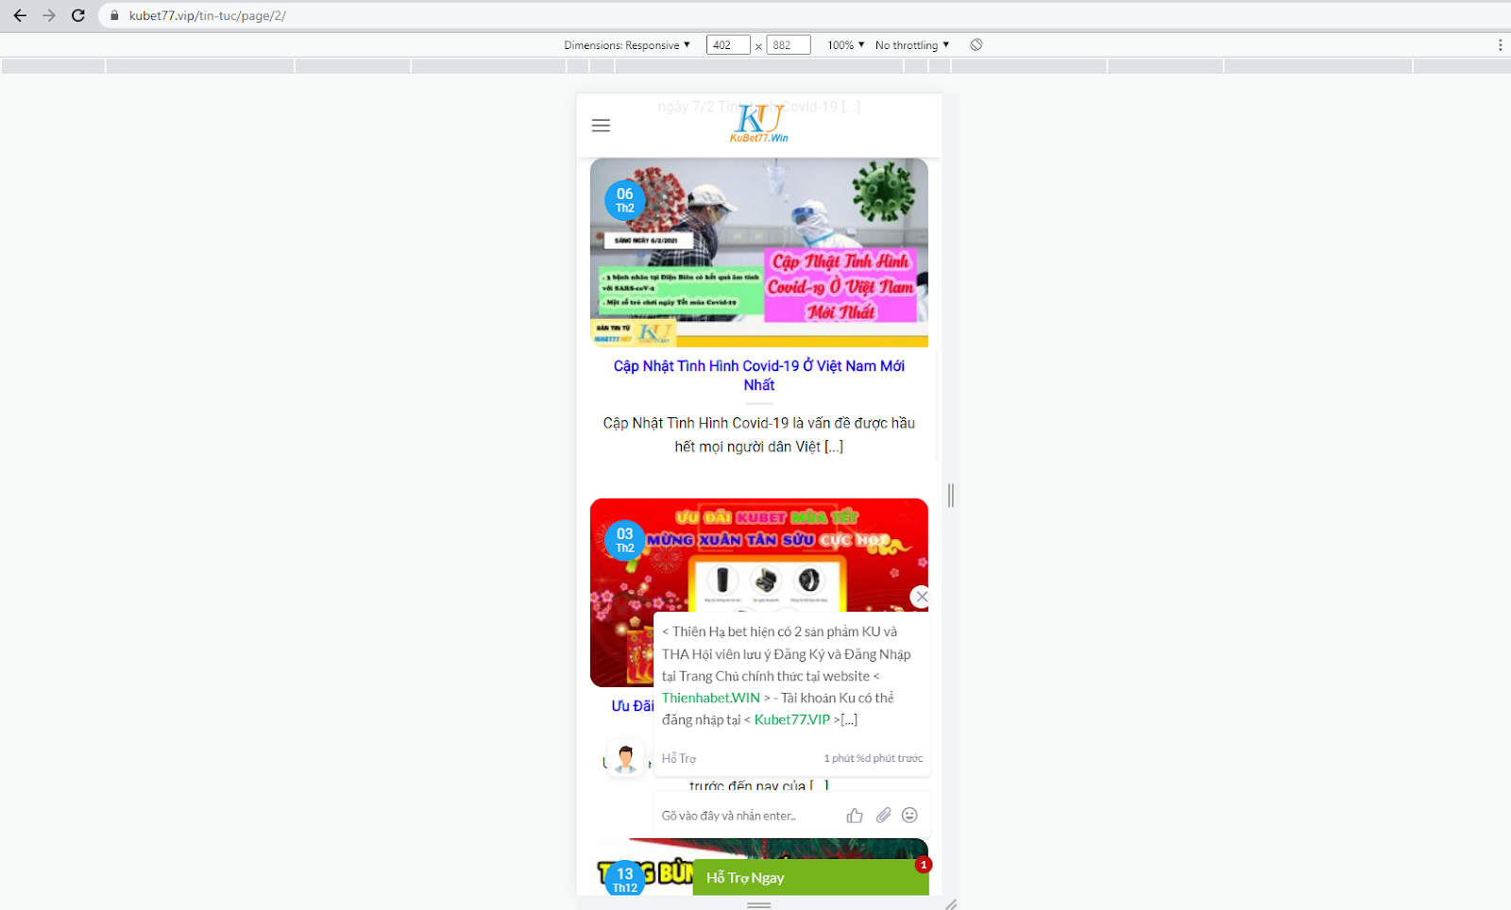Grab the bottom viewport resize handle

click(759, 904)
